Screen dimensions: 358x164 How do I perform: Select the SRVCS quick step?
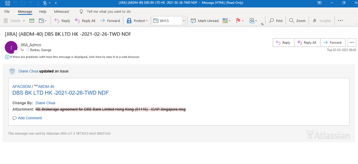(x=167, y=21)
